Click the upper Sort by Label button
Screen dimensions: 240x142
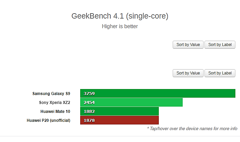pos(220,45)
